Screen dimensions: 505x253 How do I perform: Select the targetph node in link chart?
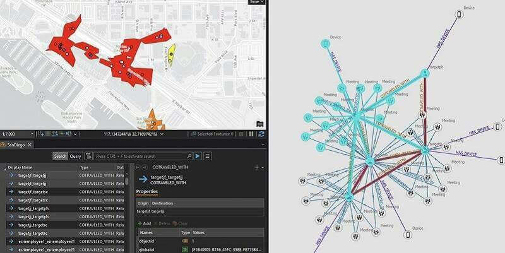pyautogui.click(x=425, y=73)
